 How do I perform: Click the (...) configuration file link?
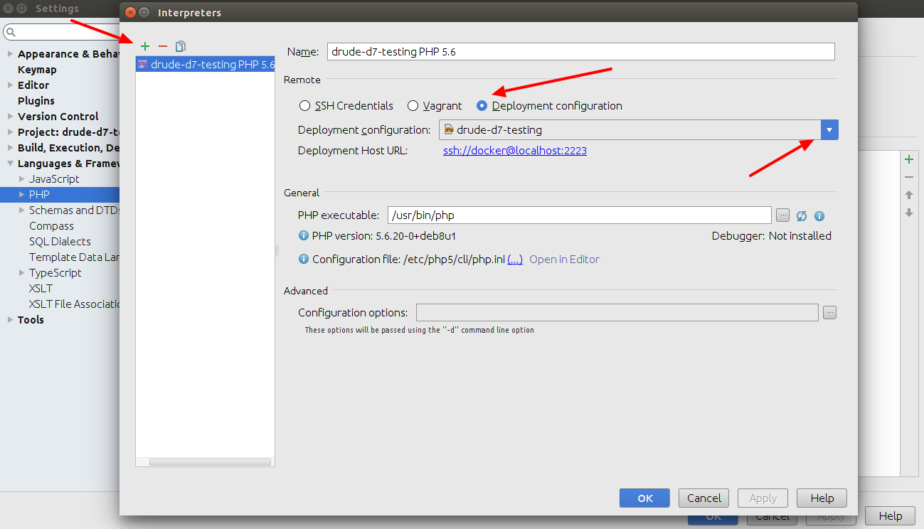point(515,260)
